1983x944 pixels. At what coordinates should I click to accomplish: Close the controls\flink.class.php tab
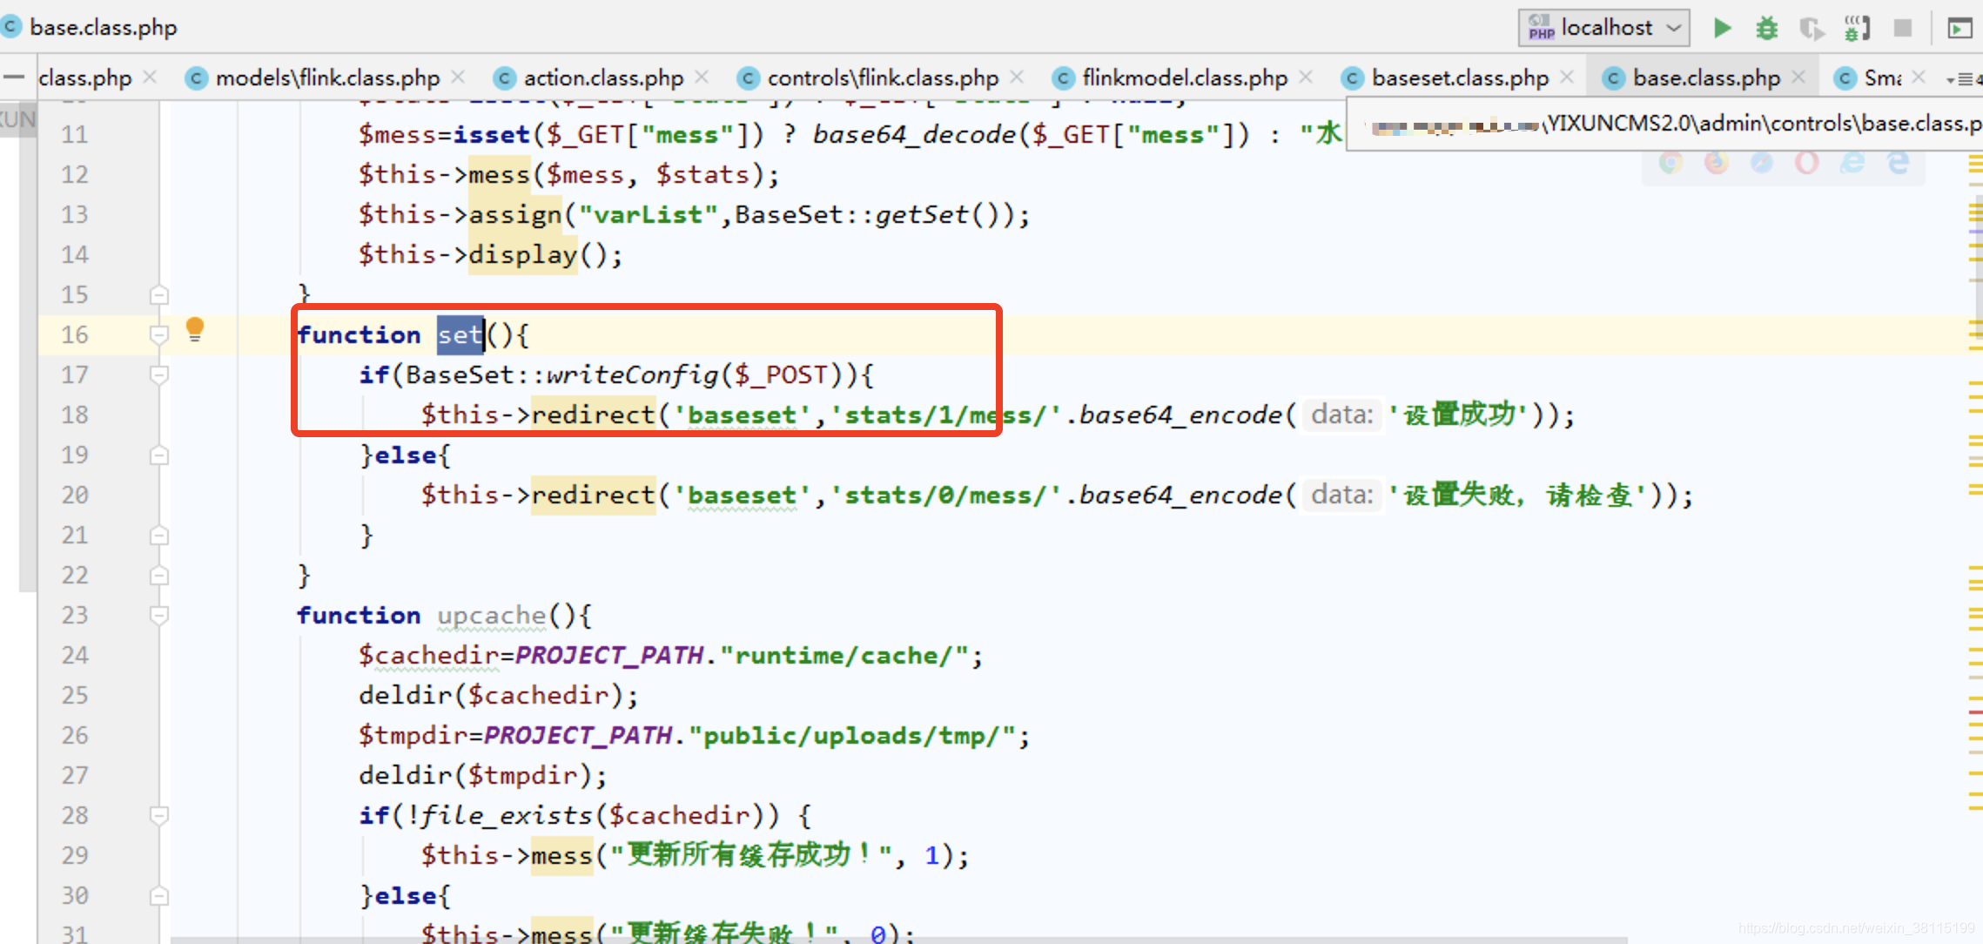click(1017, 78)
